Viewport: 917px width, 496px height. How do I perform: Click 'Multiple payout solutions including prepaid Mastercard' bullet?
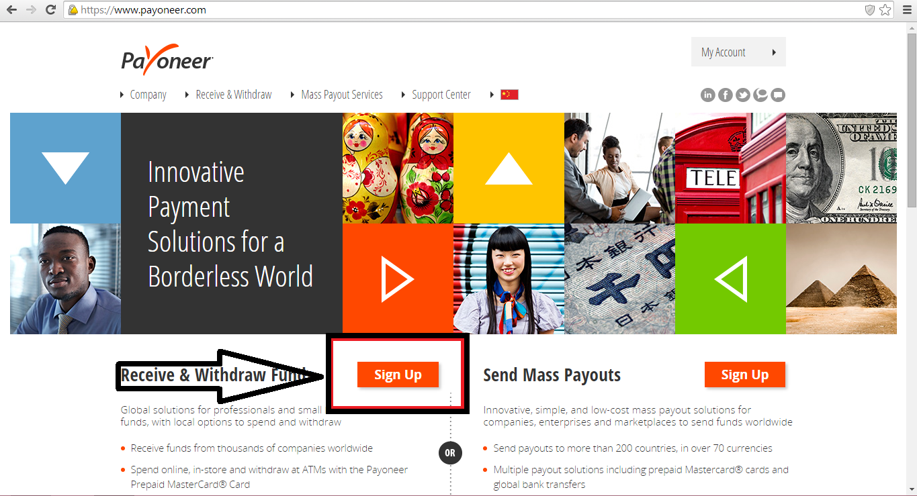tap(641, 477)
